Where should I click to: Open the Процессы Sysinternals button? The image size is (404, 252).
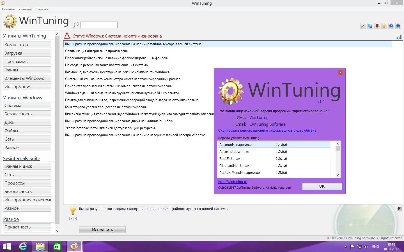coord(27,183)
